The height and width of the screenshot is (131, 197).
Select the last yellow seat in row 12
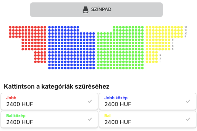tap(181, 27)
